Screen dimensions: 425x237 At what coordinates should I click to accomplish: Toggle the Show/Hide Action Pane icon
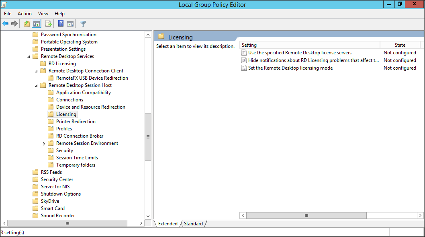(x=70, y=24)
